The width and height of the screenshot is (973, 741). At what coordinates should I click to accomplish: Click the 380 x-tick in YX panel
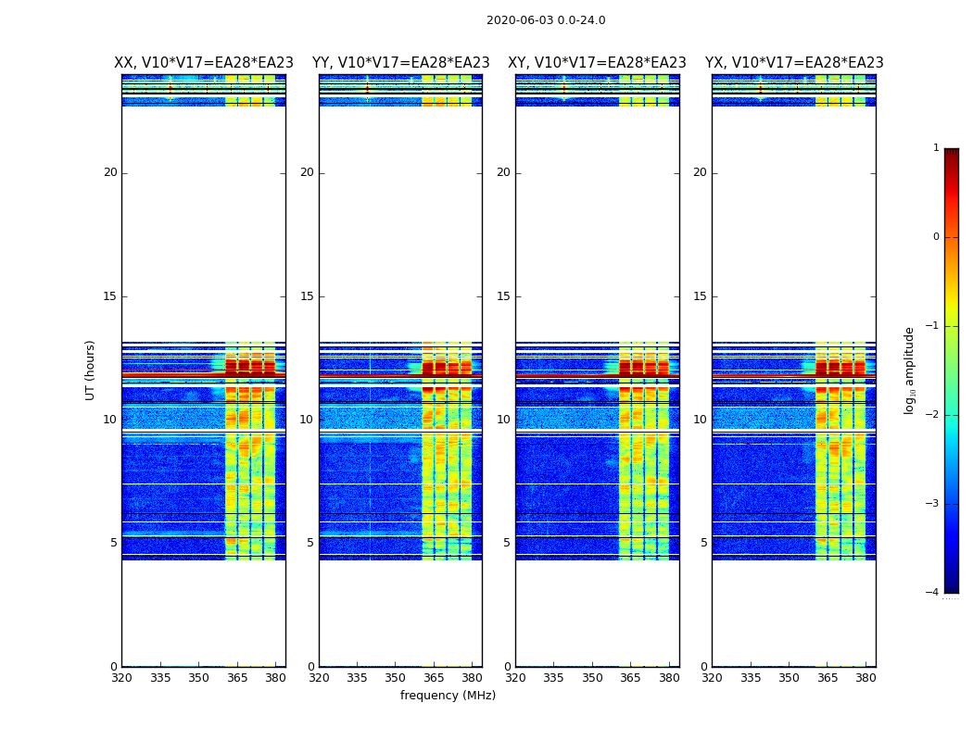pyautogui.click(x=866, y=678)
